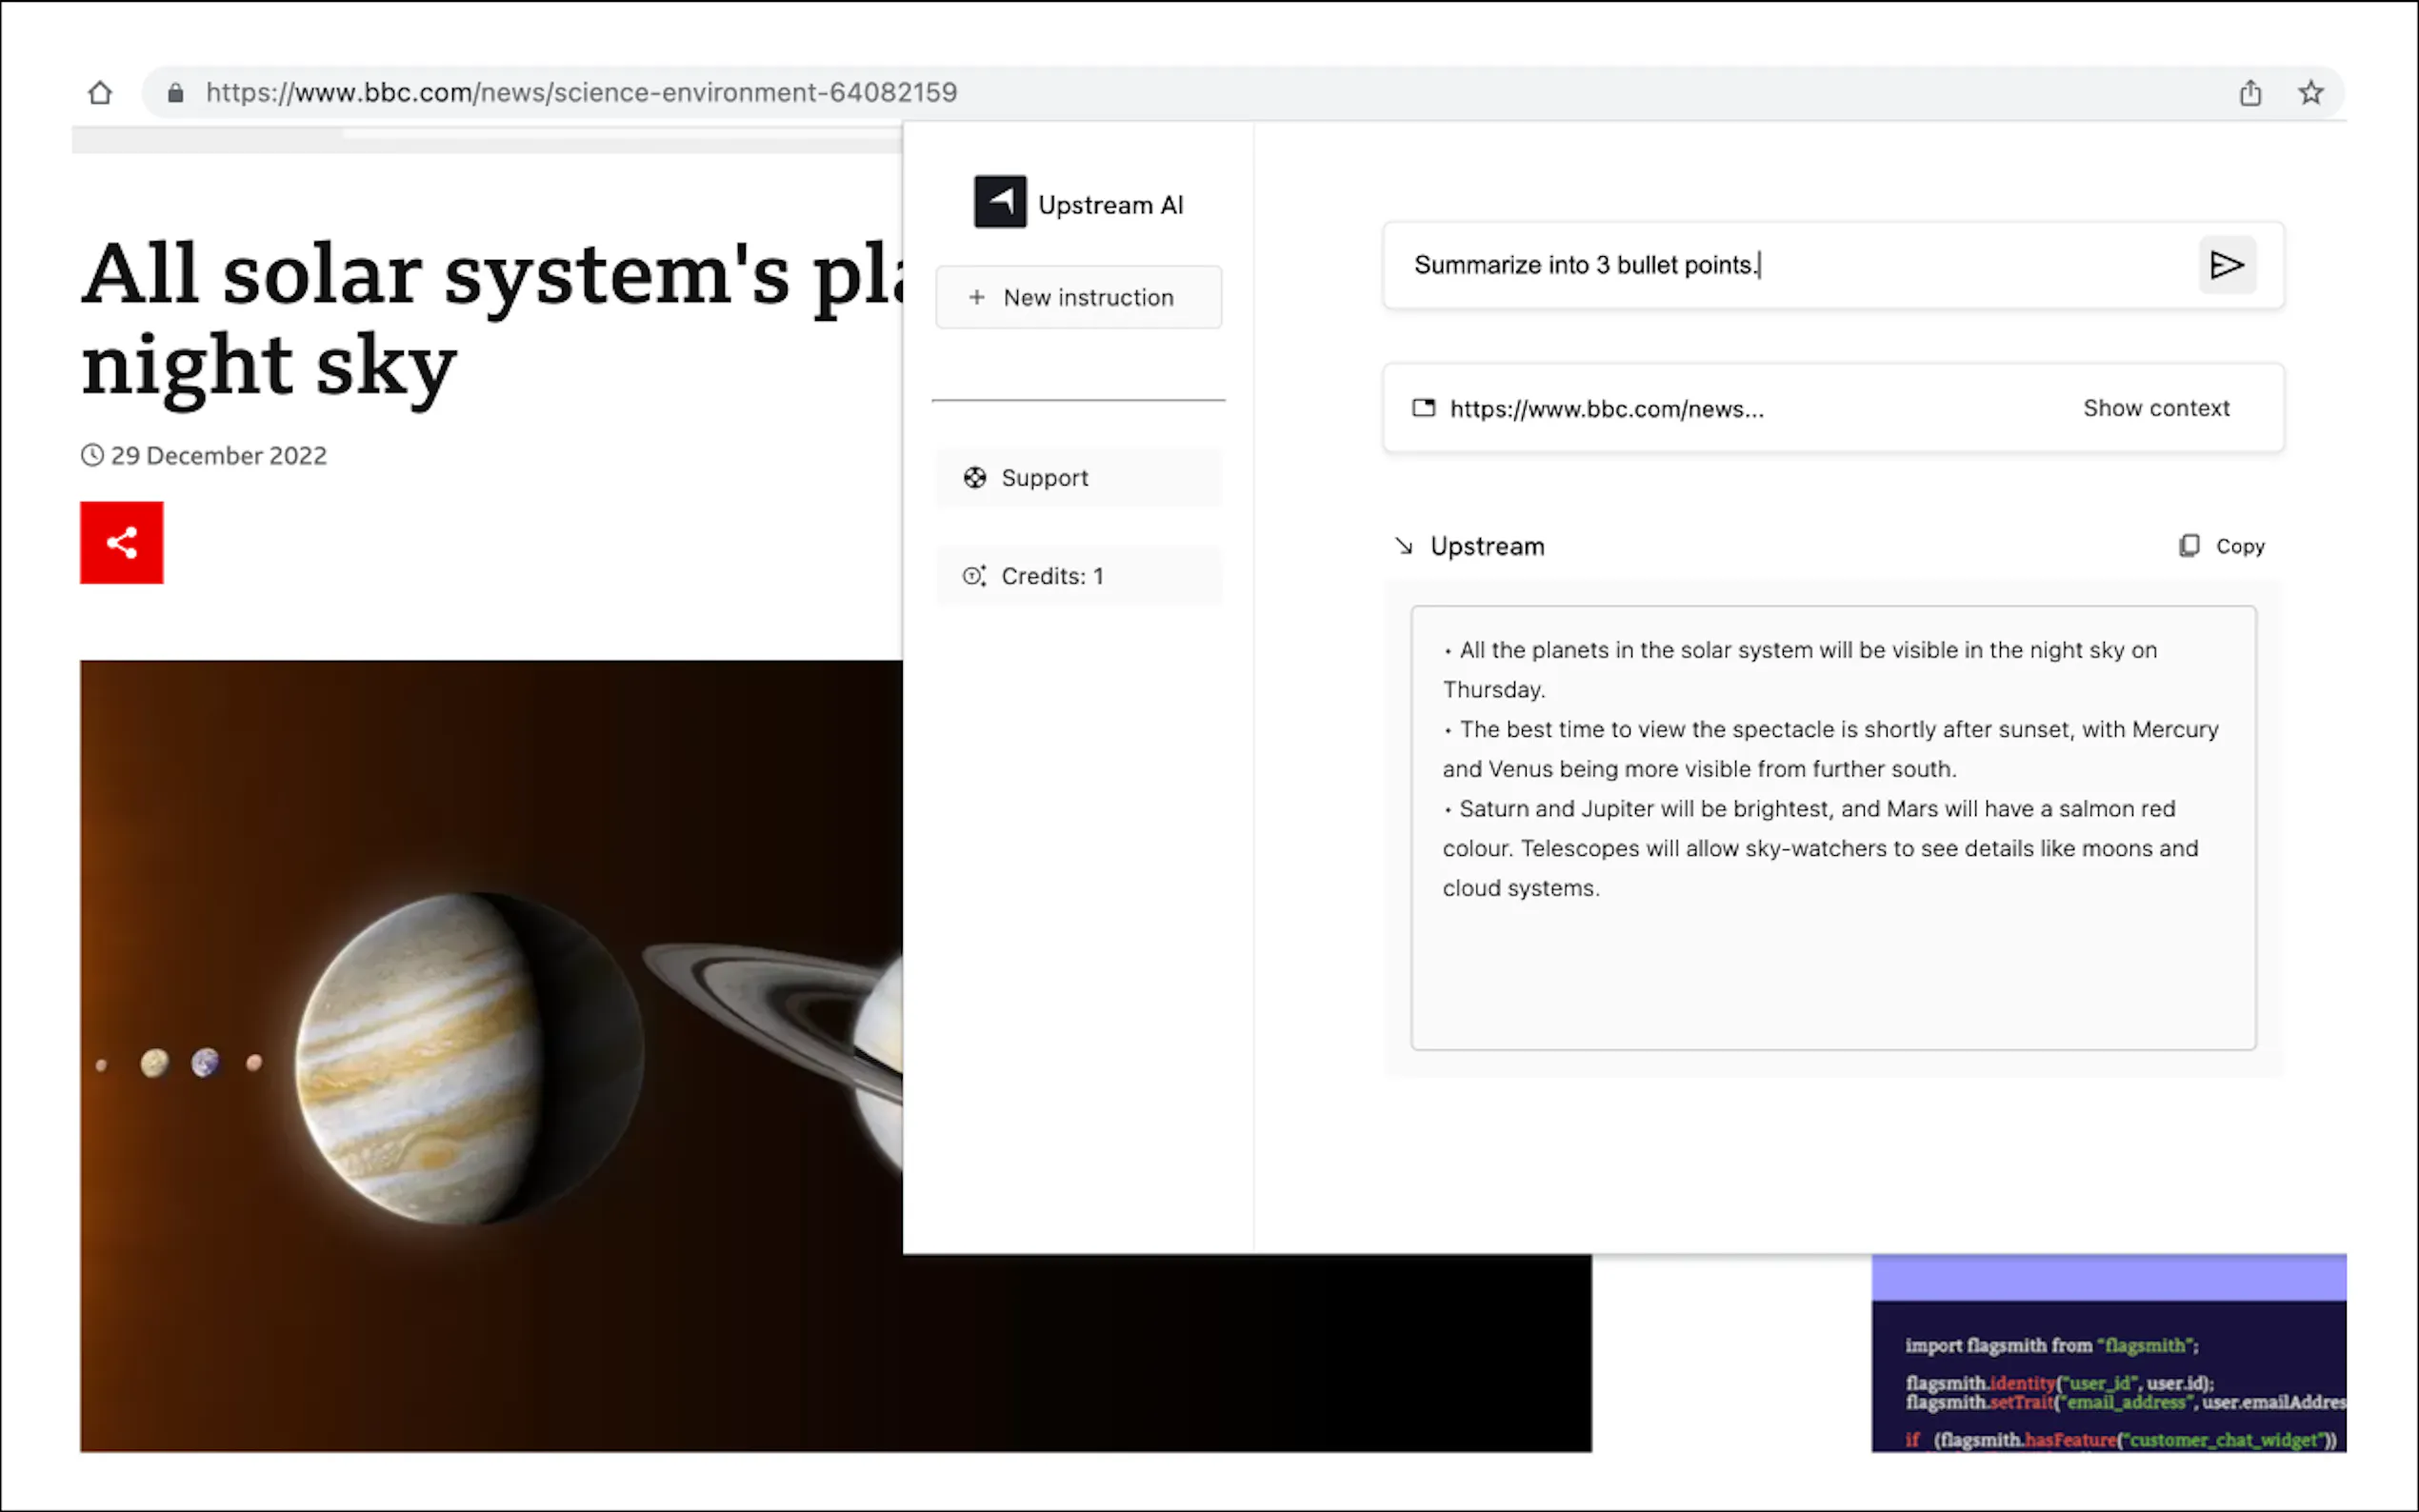Click the share icon in address bar

coord(2250,93)
